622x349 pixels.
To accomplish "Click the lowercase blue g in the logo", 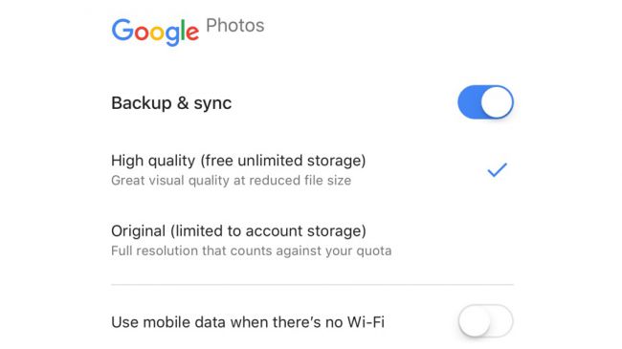I will [x=172, y=36].
